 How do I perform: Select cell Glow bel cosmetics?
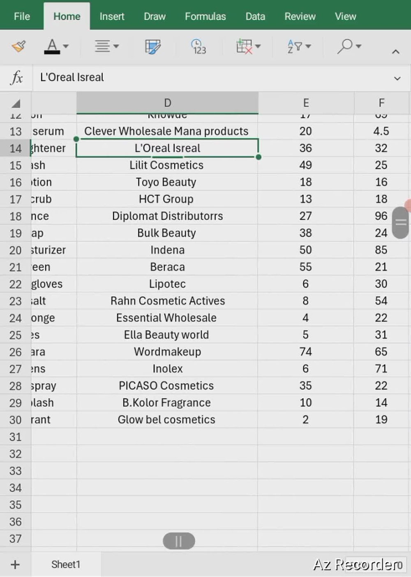click(166, 420)
